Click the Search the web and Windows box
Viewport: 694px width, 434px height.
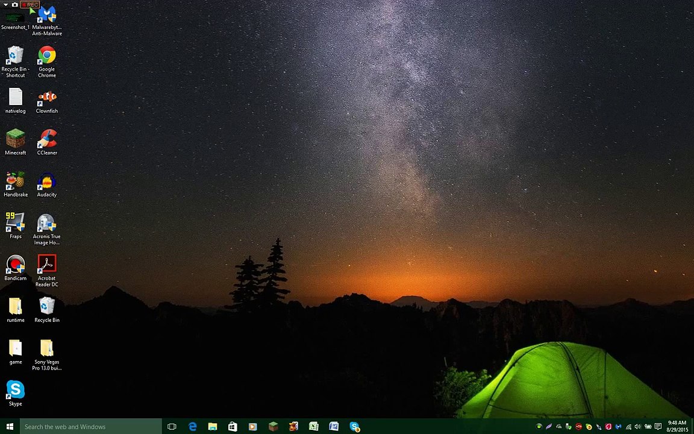click(x=91, y=427)
